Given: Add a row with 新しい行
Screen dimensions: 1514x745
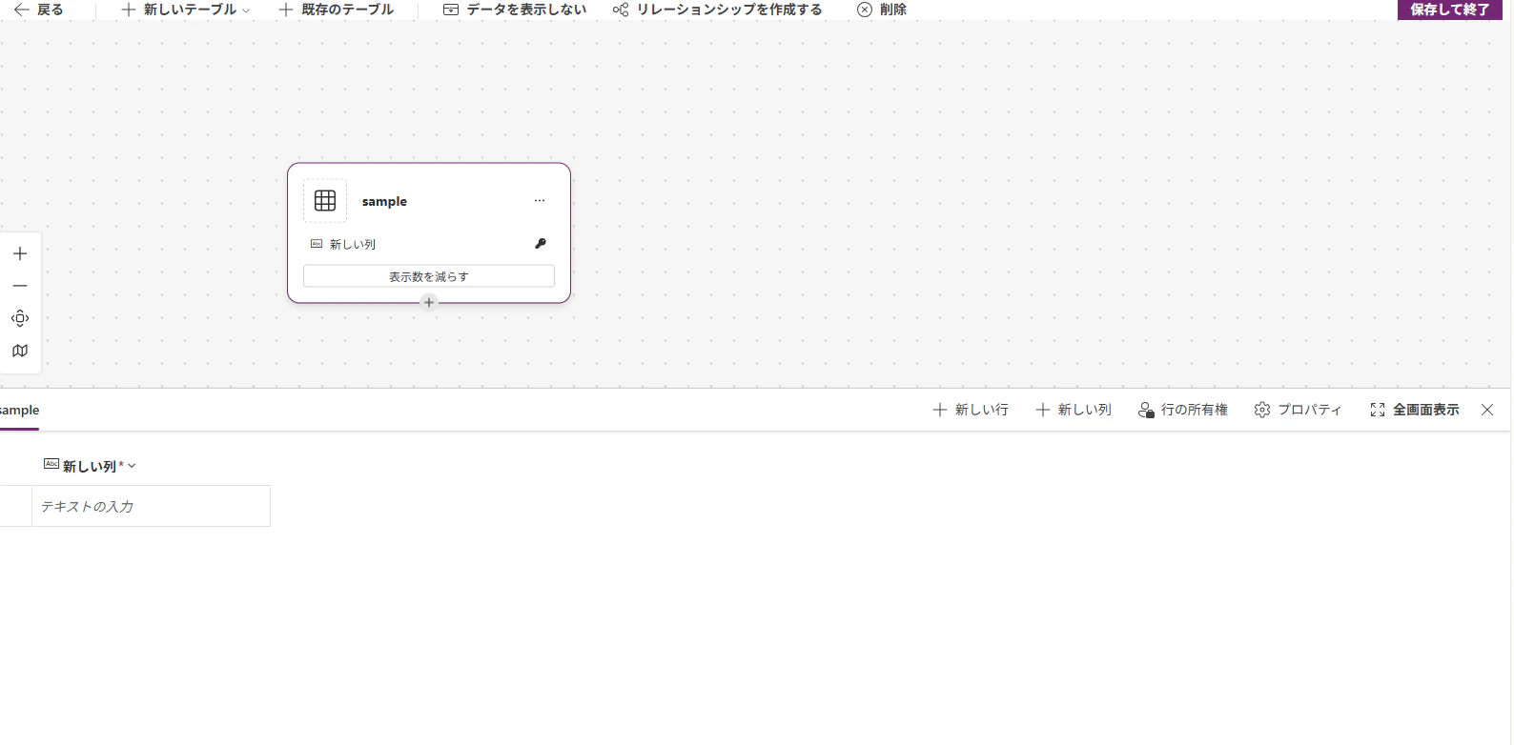Looking at the screenshot, I should tap(970, 410).
